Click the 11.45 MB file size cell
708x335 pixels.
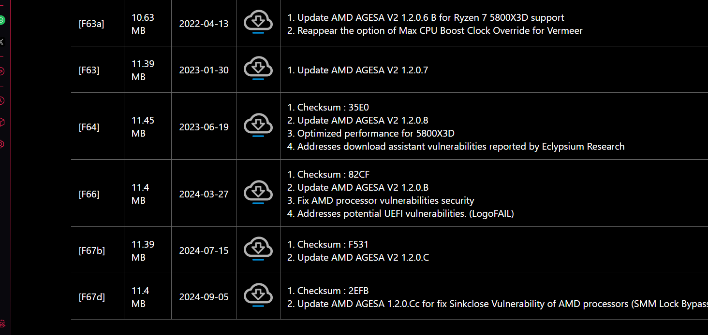(143, 126)
